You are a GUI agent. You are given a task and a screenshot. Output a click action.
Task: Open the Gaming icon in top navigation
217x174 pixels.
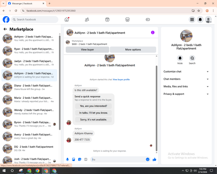(x=148, y=20)
